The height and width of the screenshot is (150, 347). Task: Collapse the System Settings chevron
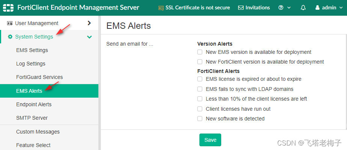click(x=89, y=37)
